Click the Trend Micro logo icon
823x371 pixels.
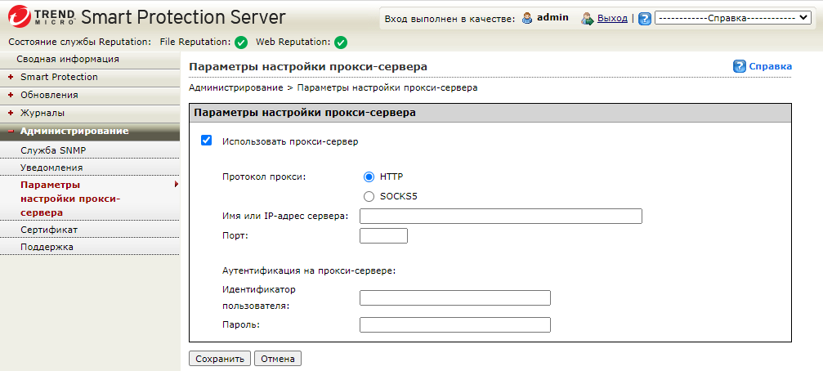pos(18,17)
